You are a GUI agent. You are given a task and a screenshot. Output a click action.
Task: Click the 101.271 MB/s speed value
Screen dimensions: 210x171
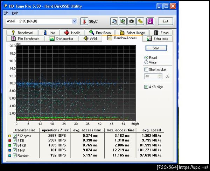point(149,150)
